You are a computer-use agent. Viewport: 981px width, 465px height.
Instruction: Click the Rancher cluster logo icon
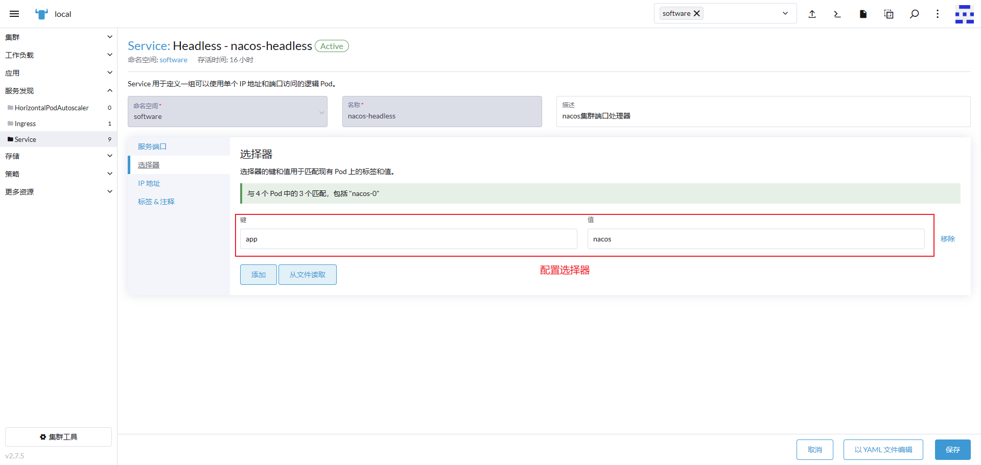pos(41,14)
